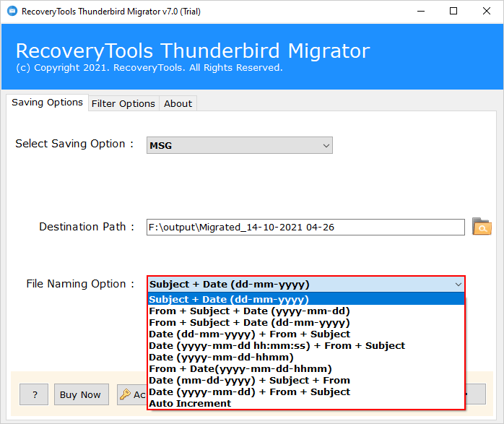This screenshot has height=424, width=504.
Task: Close the Thunderbird Migrator window
Action: click(x=487, y=12)
